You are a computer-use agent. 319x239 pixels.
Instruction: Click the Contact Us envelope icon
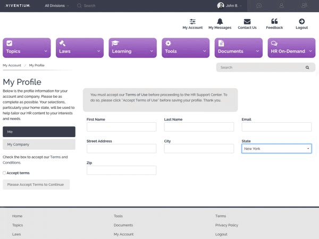(x=247, y=21)
